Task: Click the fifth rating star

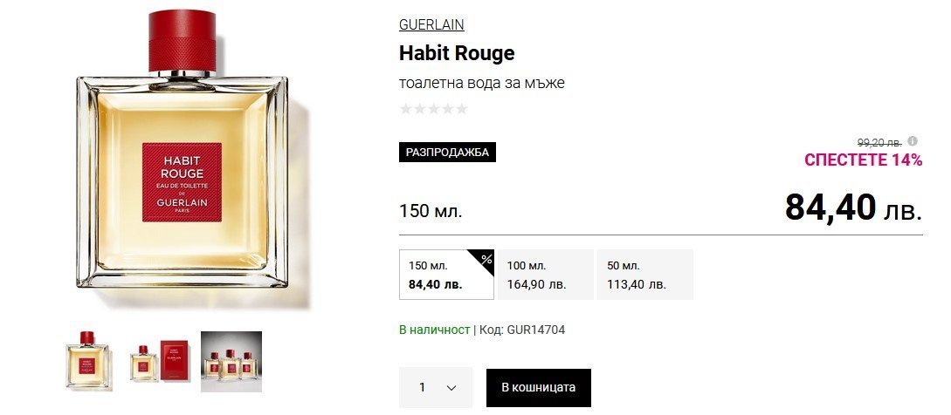Action: (x=462, y=109)
